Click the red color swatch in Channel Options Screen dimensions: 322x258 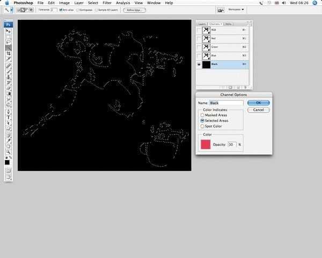point(206,145)
